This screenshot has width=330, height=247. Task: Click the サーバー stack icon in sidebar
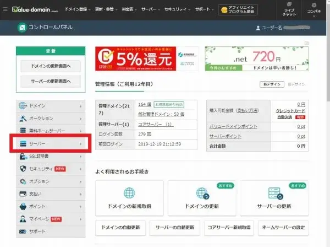(x=23, y=144)
